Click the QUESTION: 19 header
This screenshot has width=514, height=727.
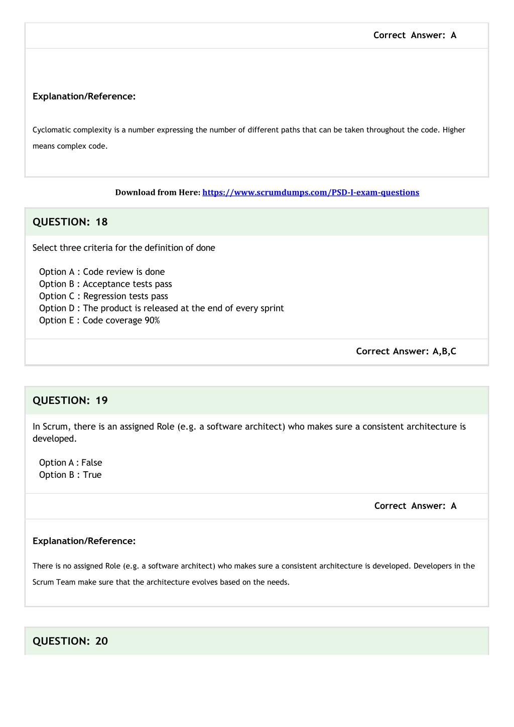click(70, 400)
